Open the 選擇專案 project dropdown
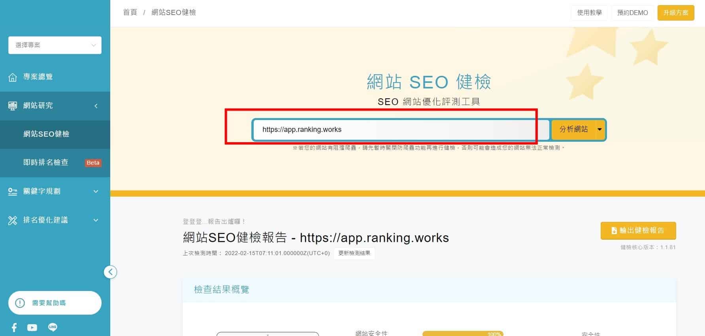Screen dimensions: 705x336 click(x=55, y=45)
